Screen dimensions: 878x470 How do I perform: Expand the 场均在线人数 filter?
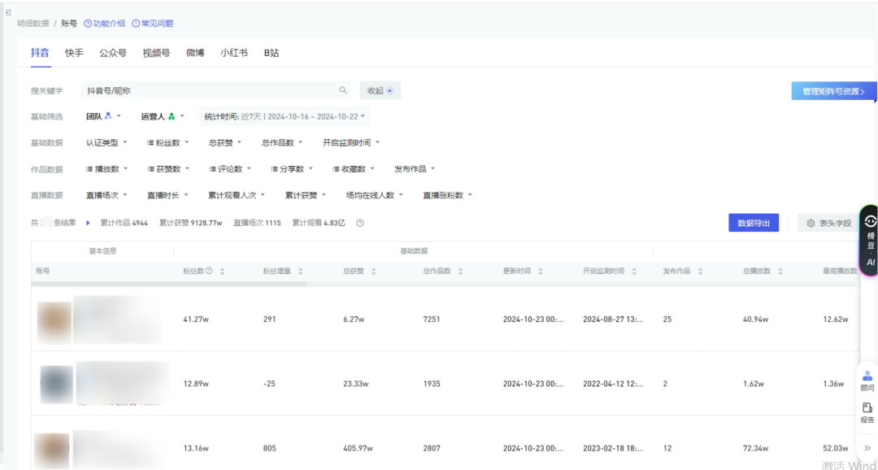(x=375, y=195)
